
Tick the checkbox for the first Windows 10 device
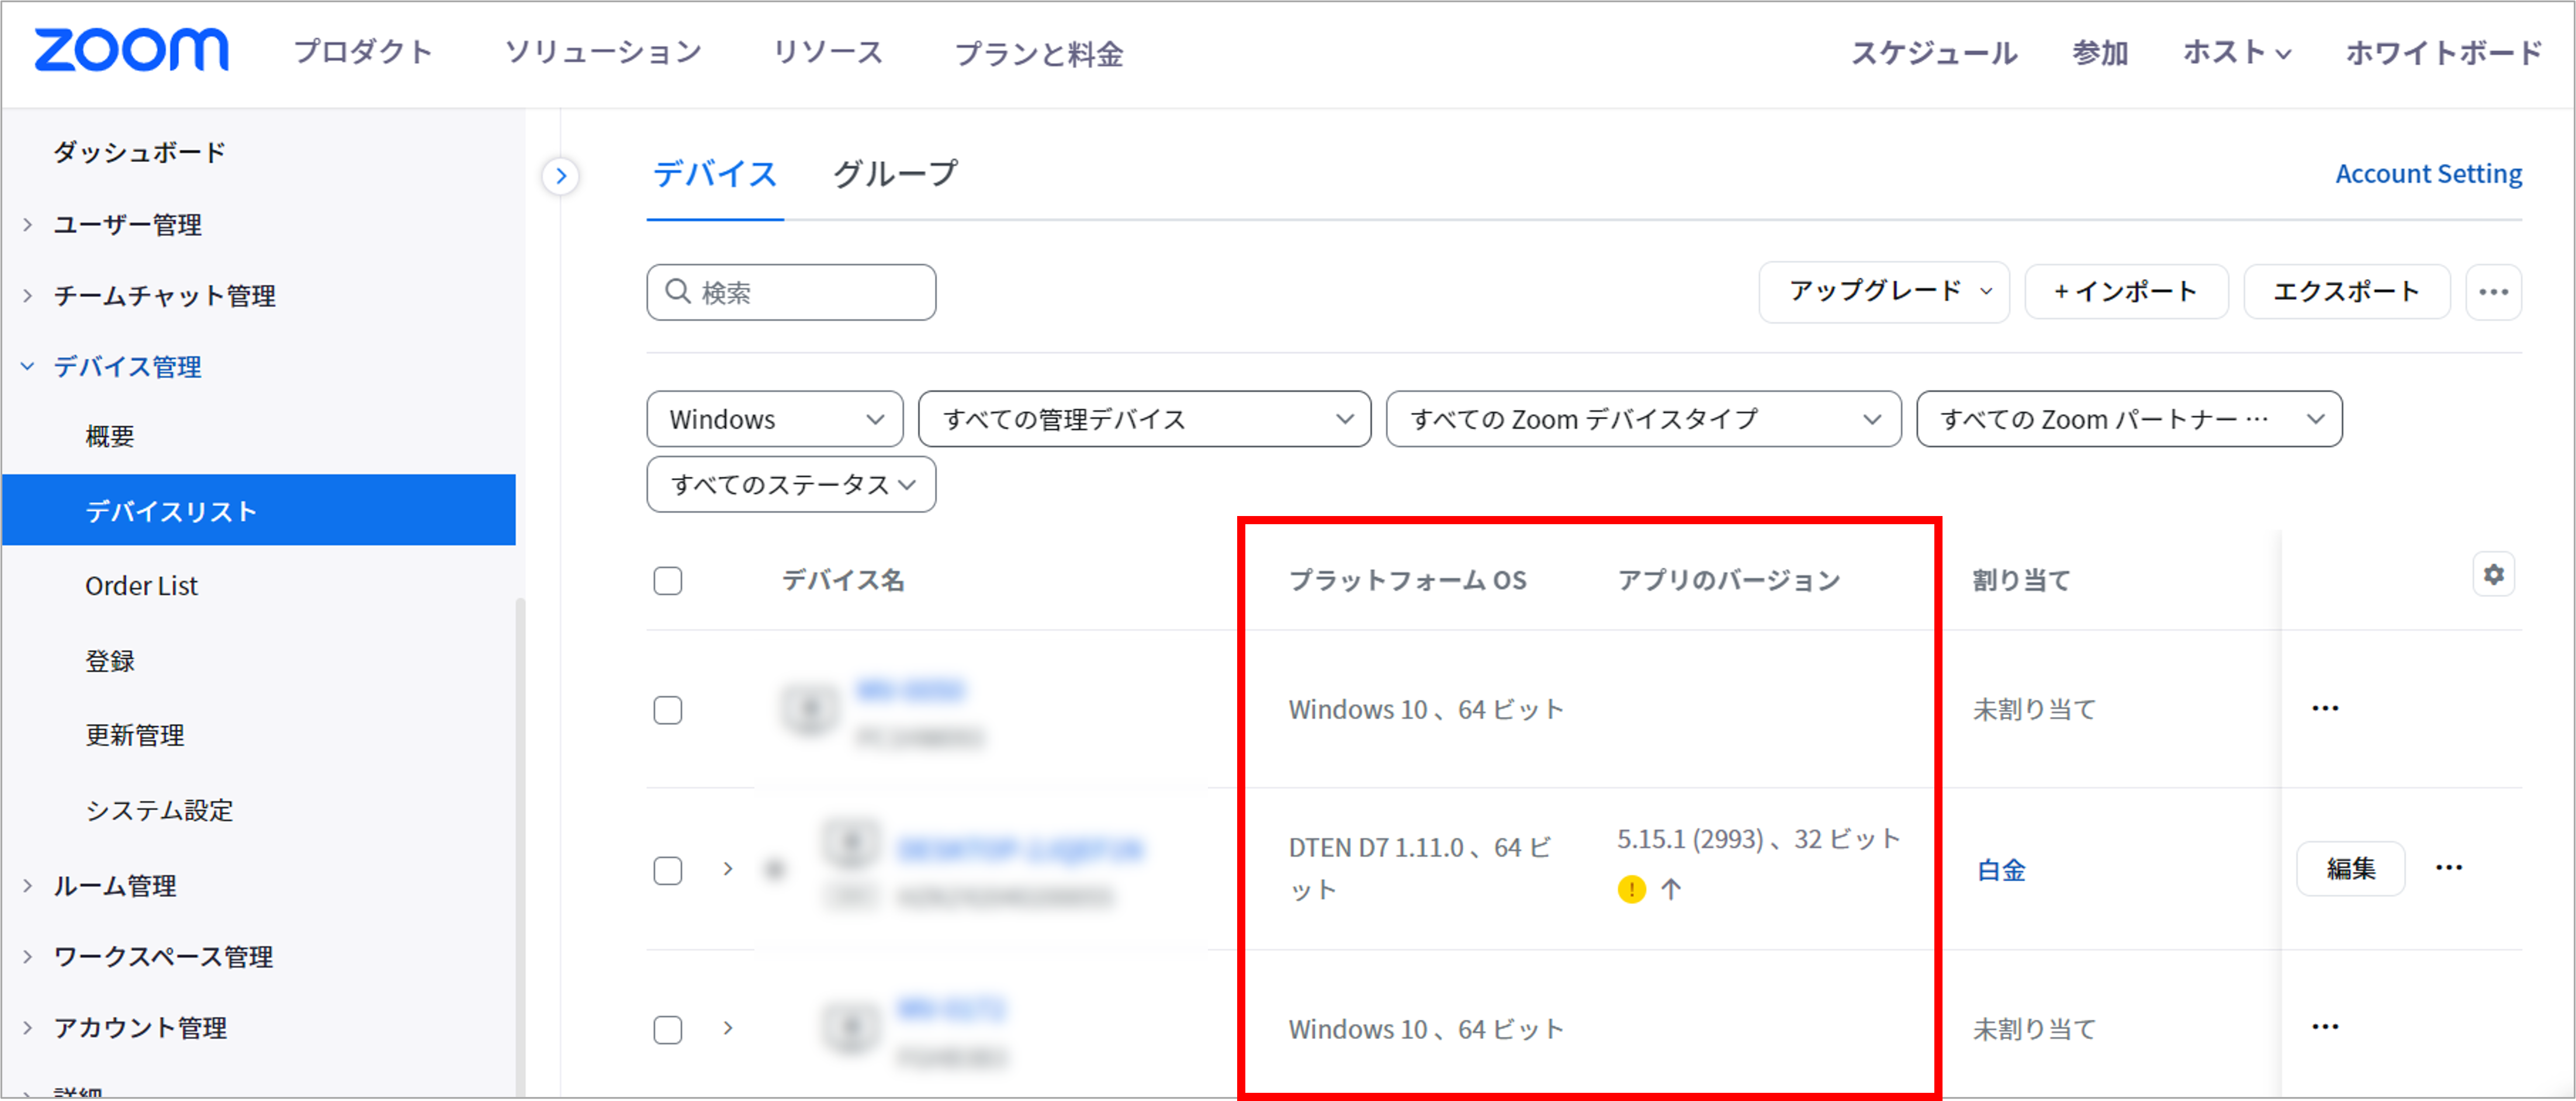668,710
